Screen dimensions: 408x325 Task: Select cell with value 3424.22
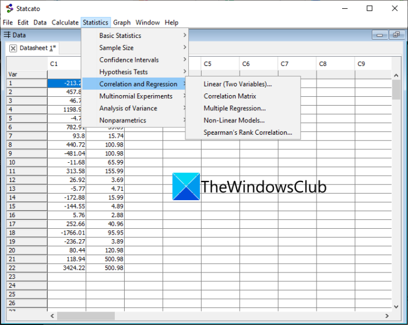click(66, 268)
